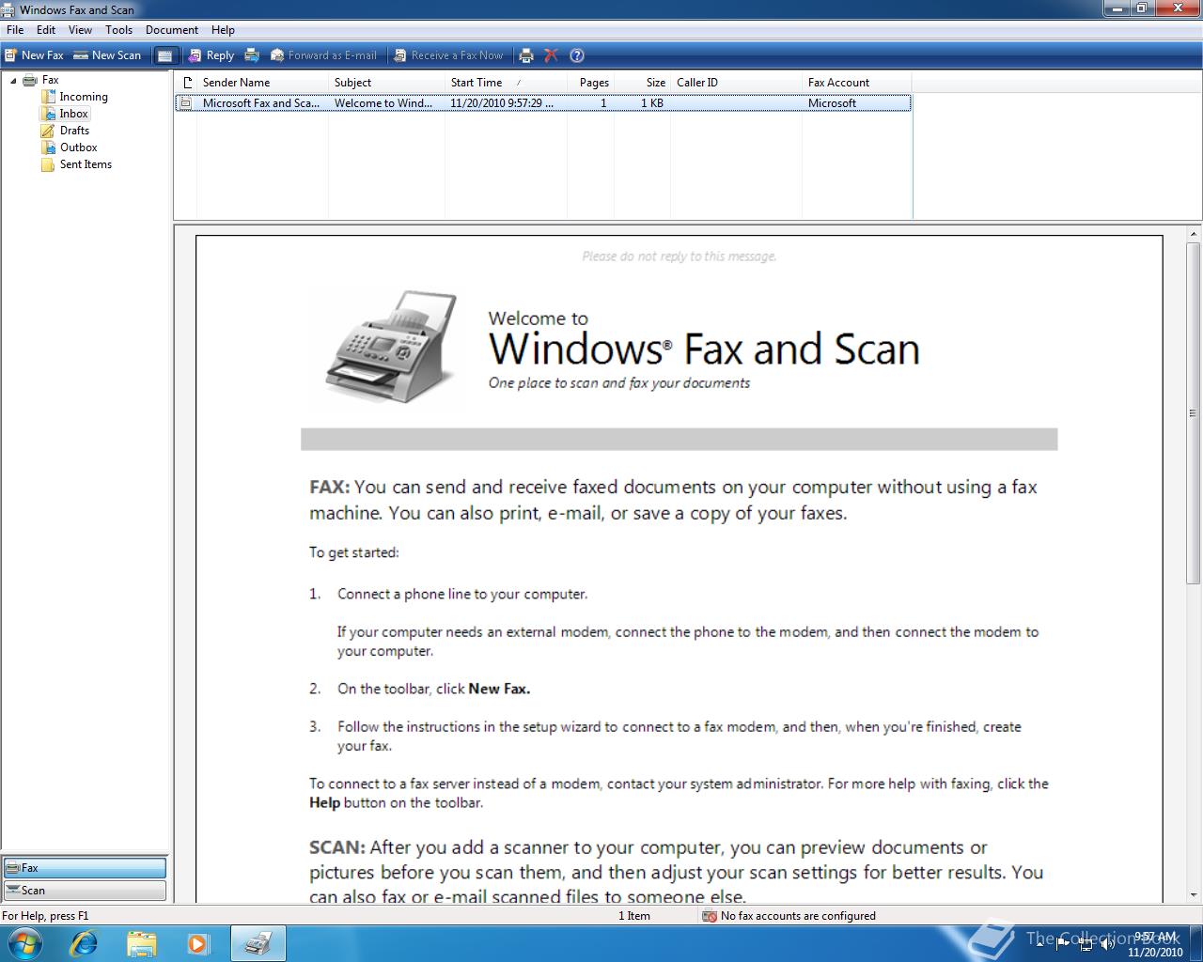Sort by Sender Name column

[262, 83]
